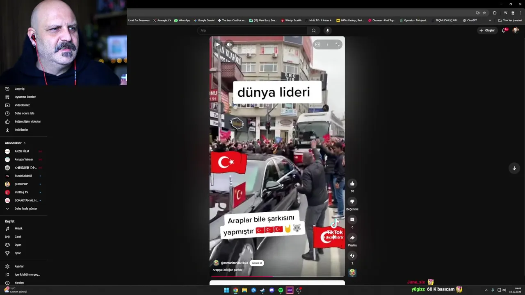
Task: Open the taskbar volume control
Action: pos(504,290)
